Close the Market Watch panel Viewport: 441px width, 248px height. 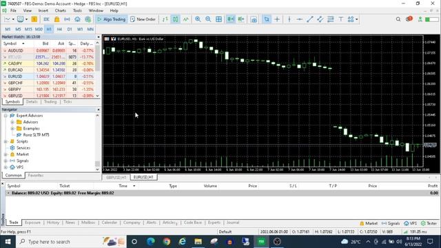click(x=99, y=37)
